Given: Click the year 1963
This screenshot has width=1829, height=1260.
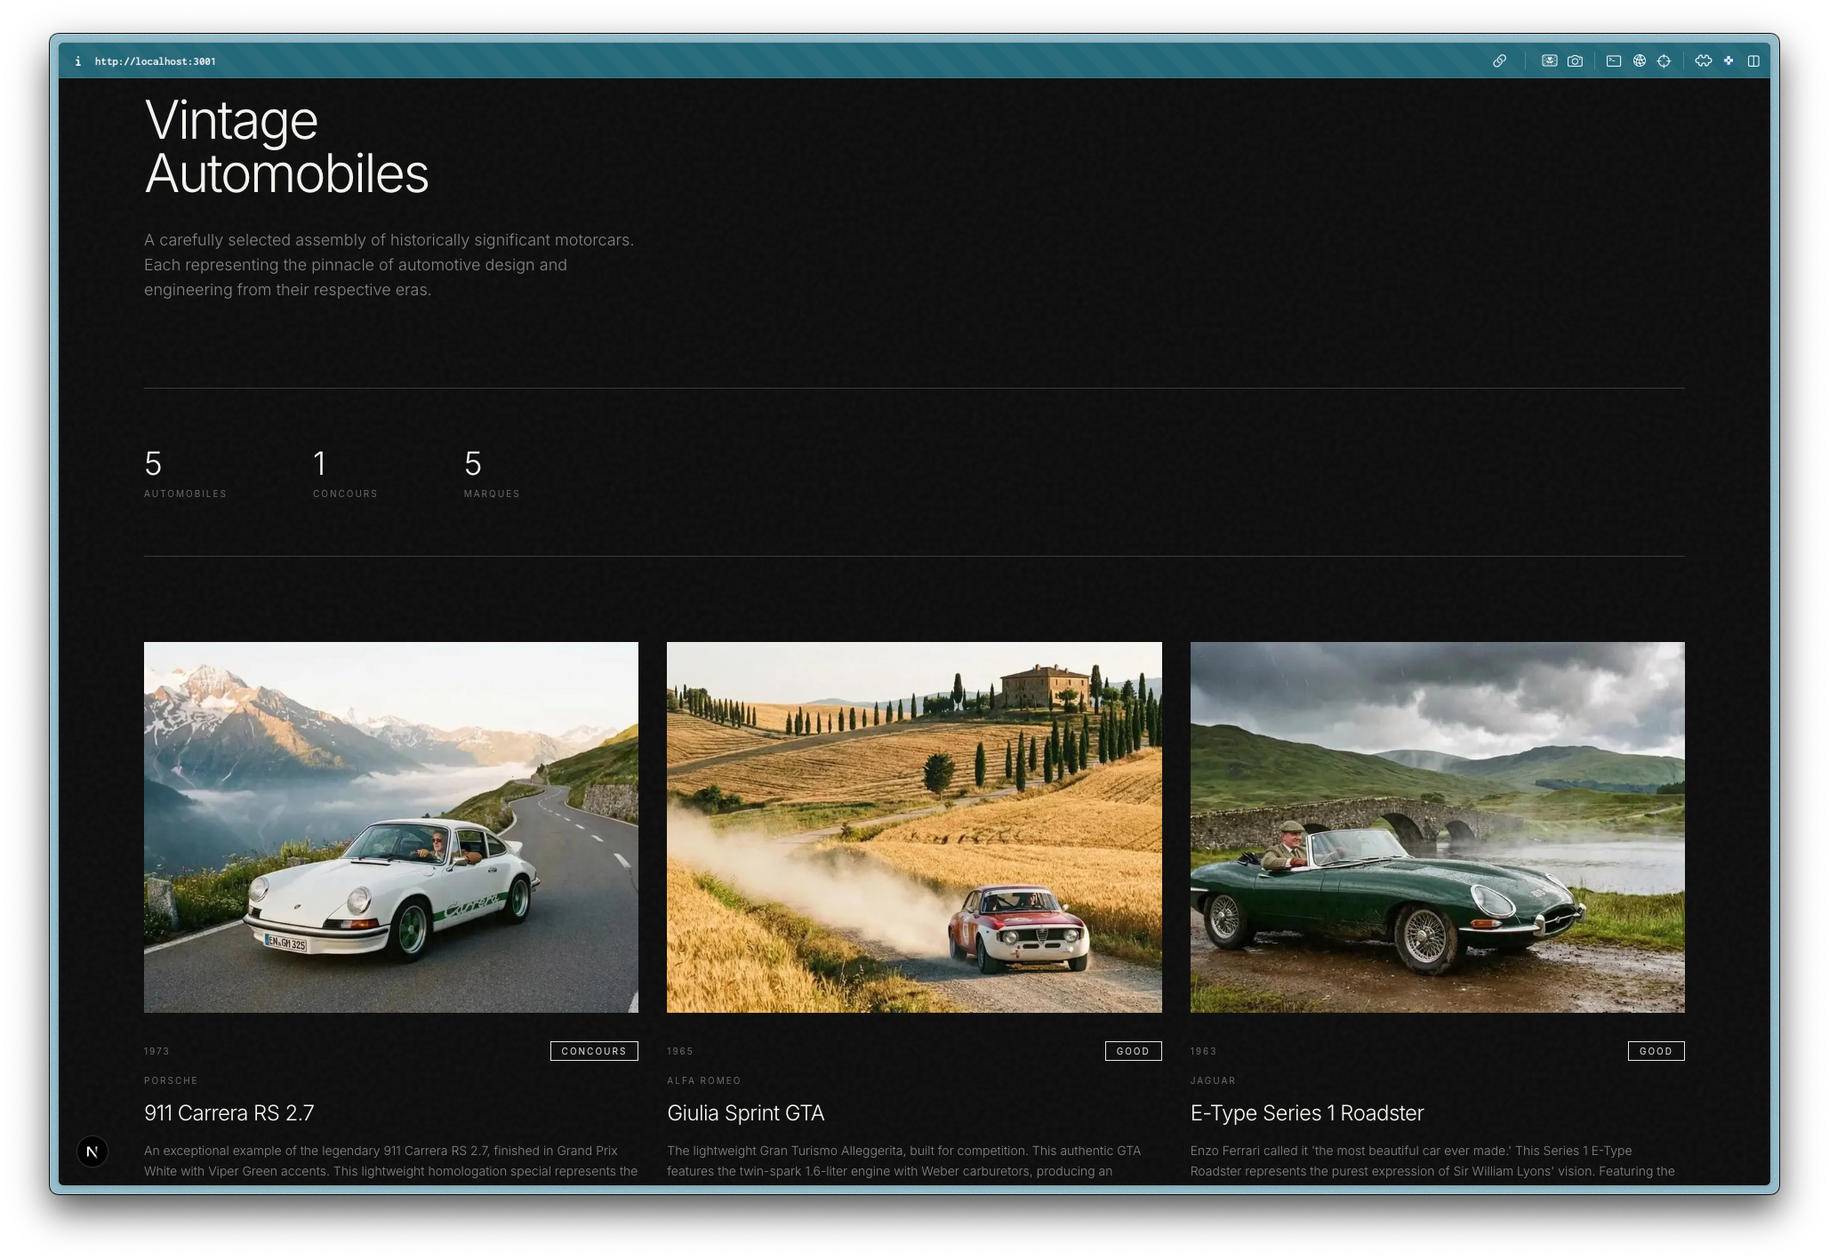Looking at the screenshot, I should 1203,1051.
